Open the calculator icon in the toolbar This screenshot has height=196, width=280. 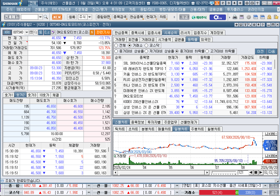242,17
